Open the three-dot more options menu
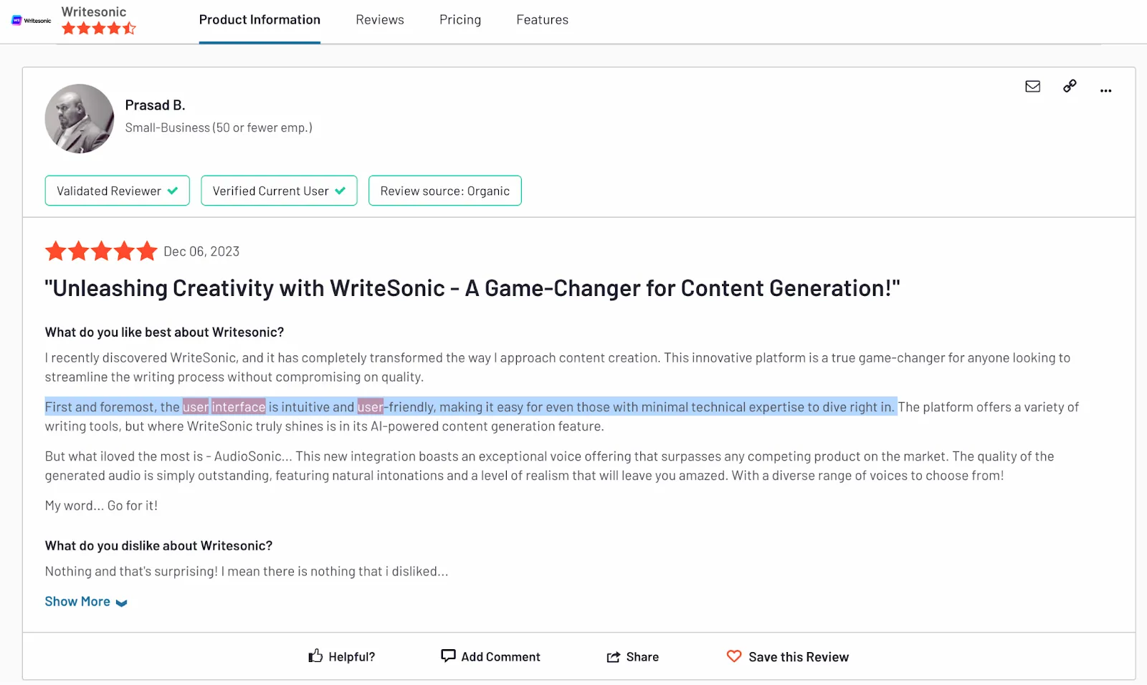The image size is (1147, 685). click(1106, 90)
